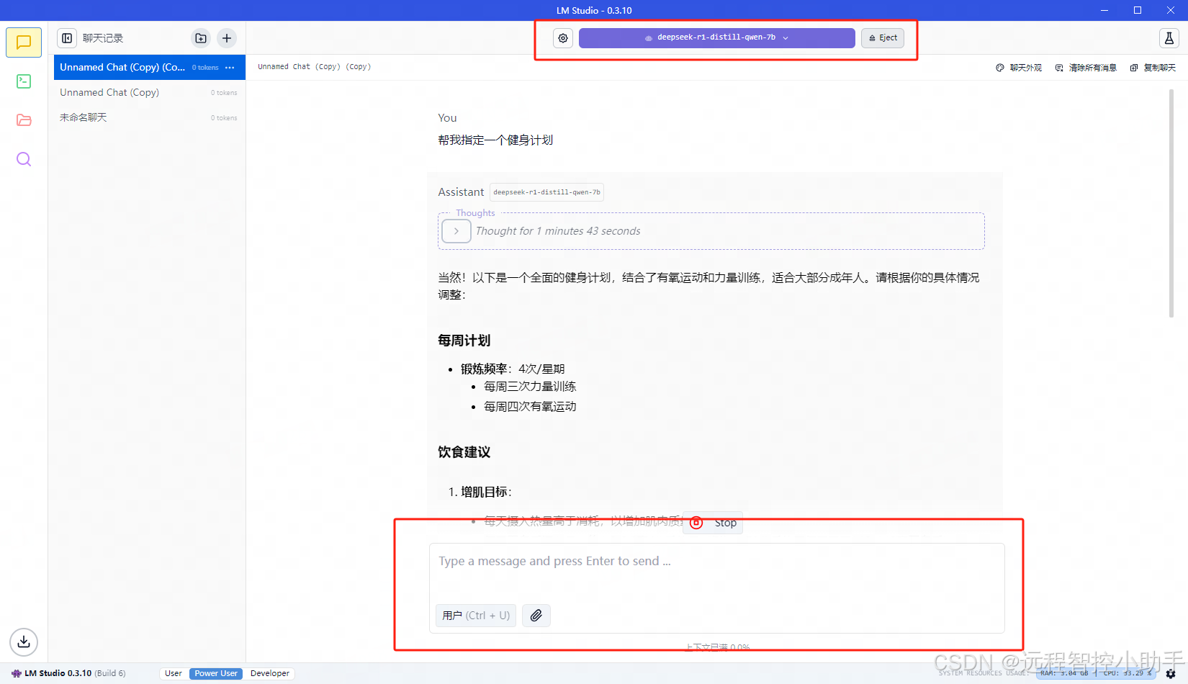Attach a file with the paperclip icon
1188x684 pixels.
pyautogui.click(x=536, y=616)
